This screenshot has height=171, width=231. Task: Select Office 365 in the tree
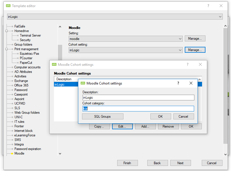point(21,85)
